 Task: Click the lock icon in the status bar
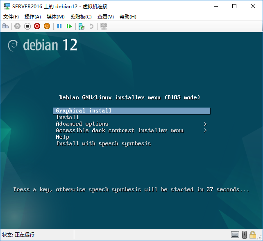pyautogui.click(x=253, y=234)
